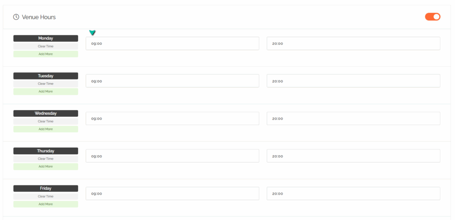Edit Friday's 20:00 closing time field
Image resolution: width=455 pixels, height=220 pixels.
coord(353,194)
